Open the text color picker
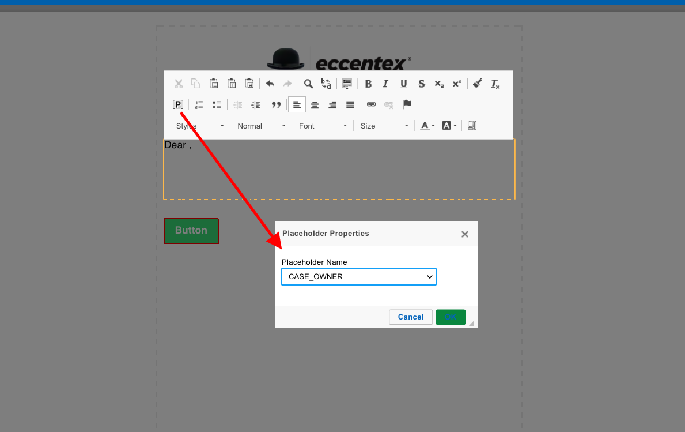The height and width of the screenshot is (432, 685). point(427,126)
